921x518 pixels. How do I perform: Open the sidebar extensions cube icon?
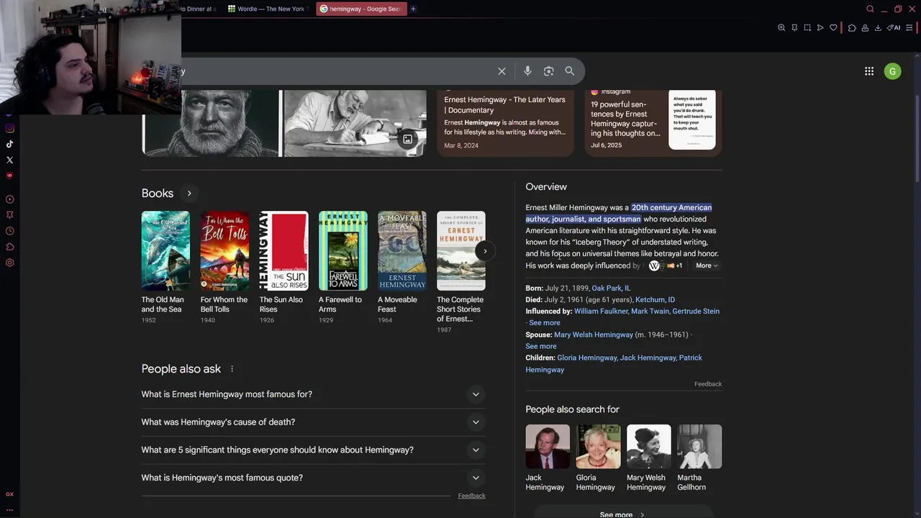point(9,247)
